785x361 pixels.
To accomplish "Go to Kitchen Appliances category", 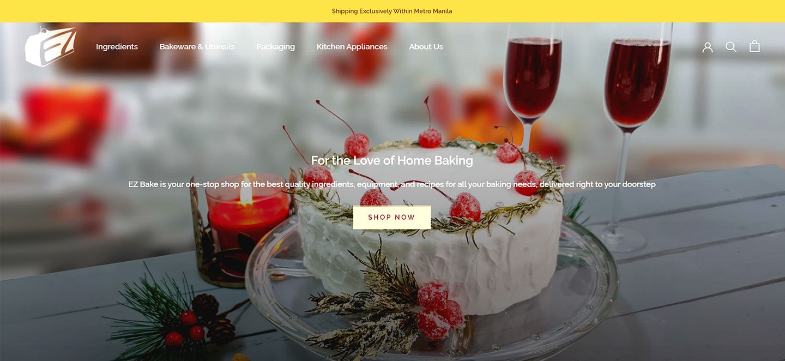I will [352, 47].
